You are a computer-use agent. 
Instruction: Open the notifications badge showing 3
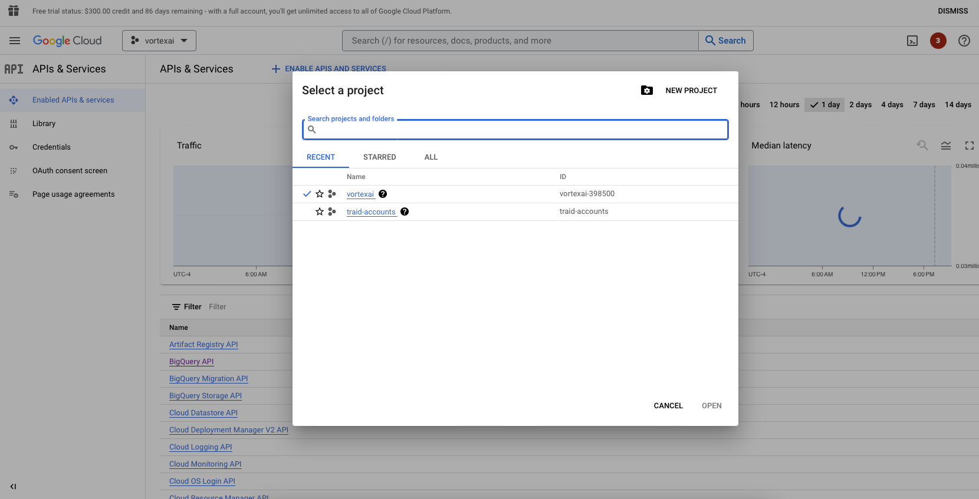coord(938,41)
